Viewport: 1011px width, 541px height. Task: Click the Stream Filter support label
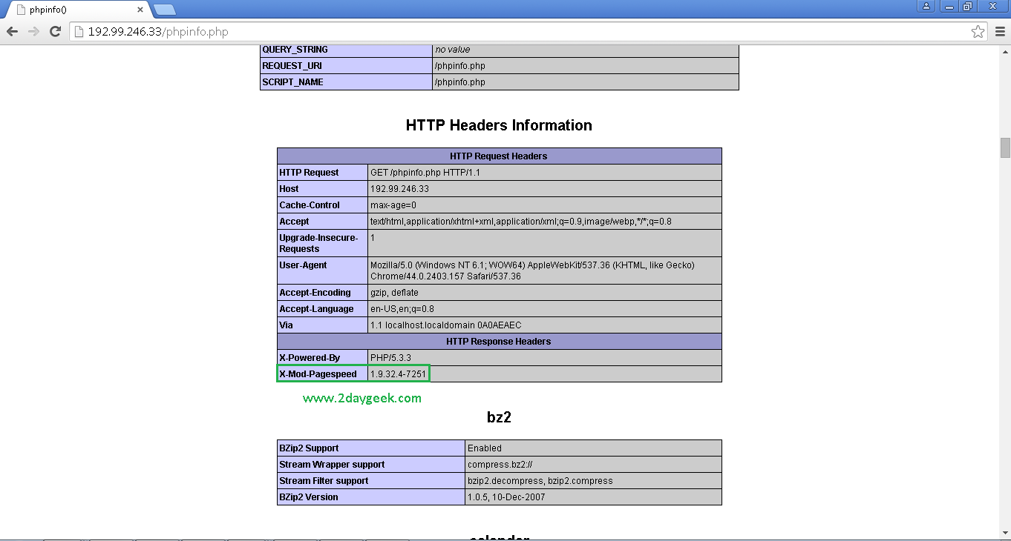pos(324,481)
